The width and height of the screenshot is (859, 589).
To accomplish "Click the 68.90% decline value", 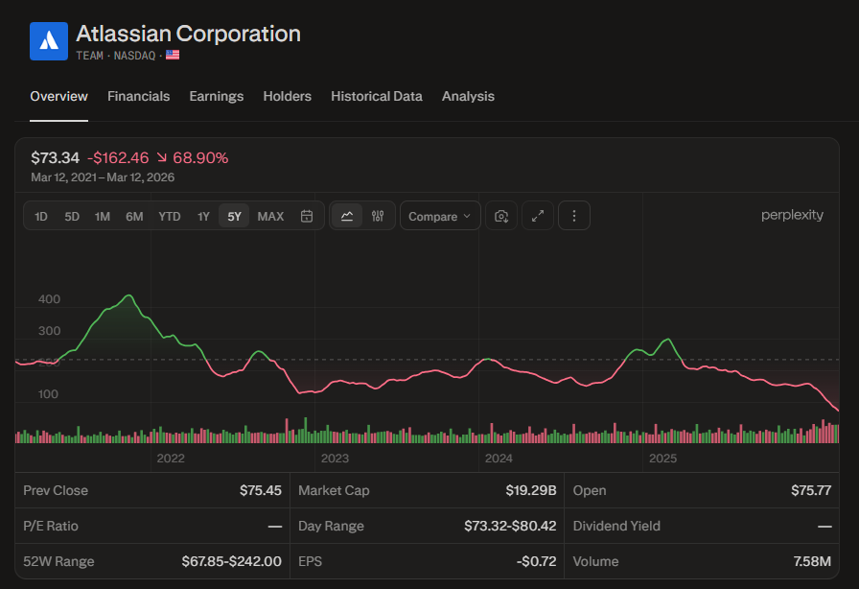I will pyautogui.click(x=200, y=158).
